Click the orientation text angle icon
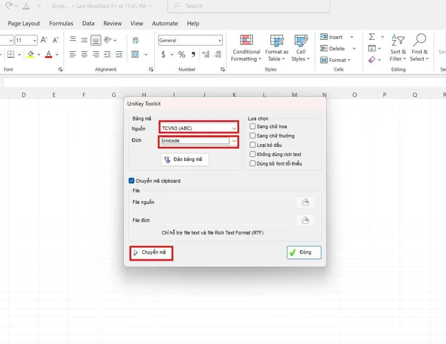This screenshot has width=446, height=344. 107,40
